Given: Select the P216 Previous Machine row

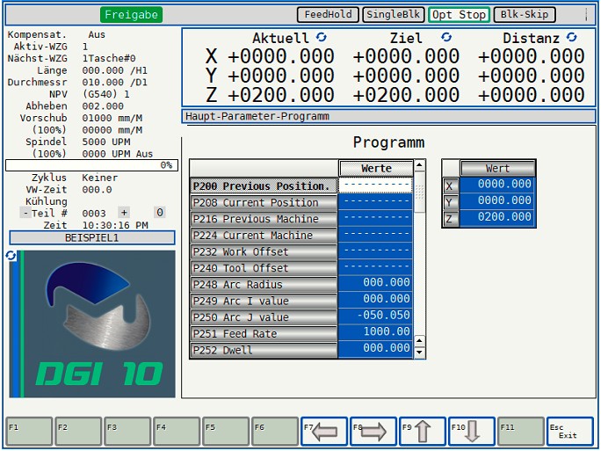Looking at the screenshot, I should [264, 219].
